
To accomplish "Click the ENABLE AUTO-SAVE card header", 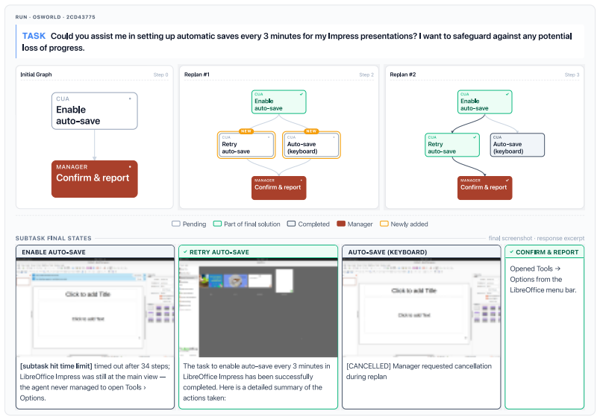I will pyautogui.click(x=95, y=252).
